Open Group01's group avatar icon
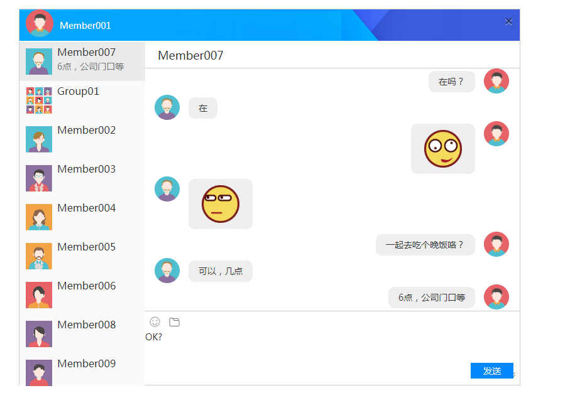Image resolution: width=570 pixels, height=398 pixels. tap(39, 99)
